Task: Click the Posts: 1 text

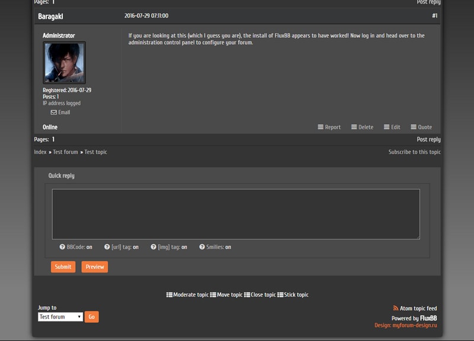Action: (51, 97)
